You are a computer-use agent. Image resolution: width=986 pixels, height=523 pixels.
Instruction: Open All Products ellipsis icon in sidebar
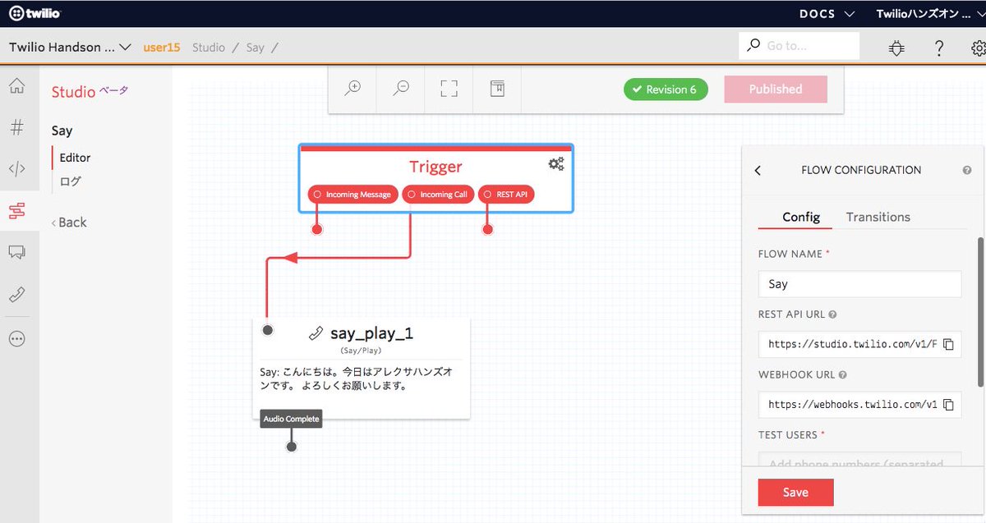click(16, 338)
